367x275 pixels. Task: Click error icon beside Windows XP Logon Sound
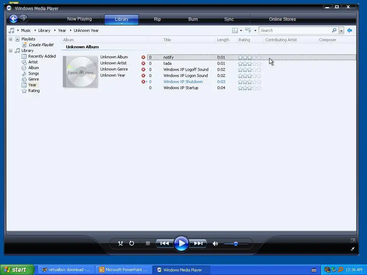(x=143, y=76)
